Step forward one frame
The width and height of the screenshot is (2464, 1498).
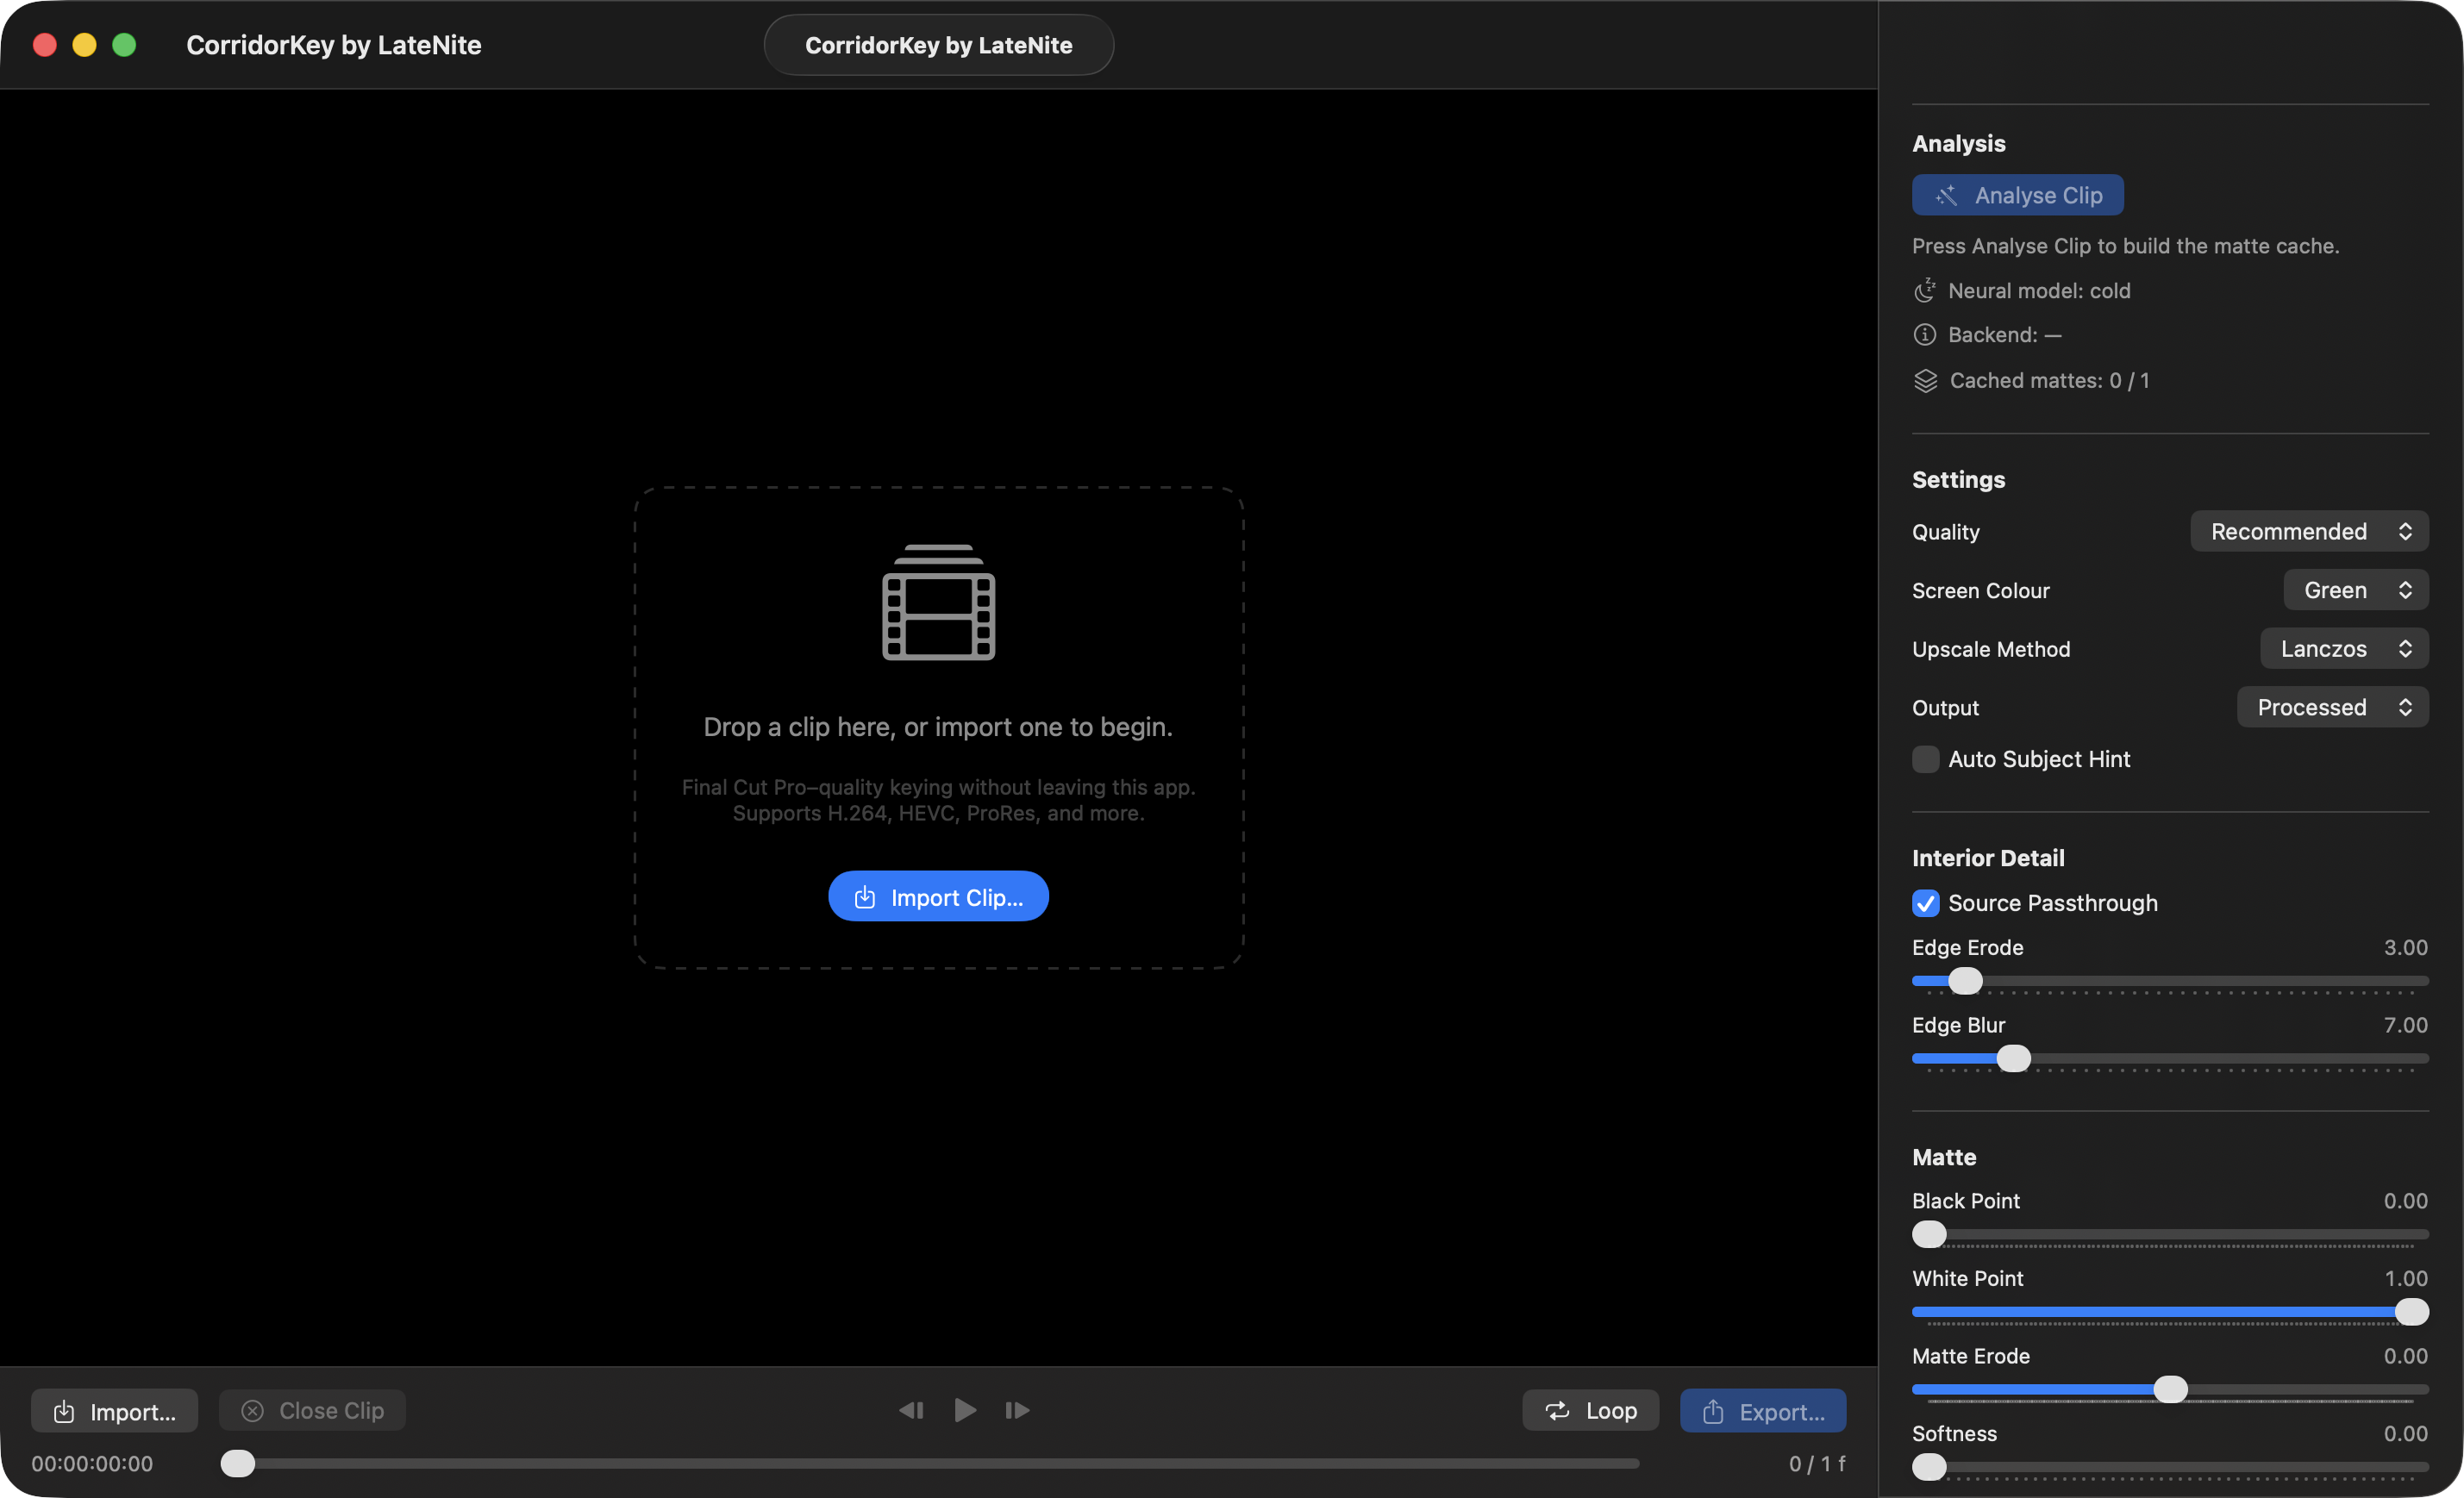click(1017, 1410)
